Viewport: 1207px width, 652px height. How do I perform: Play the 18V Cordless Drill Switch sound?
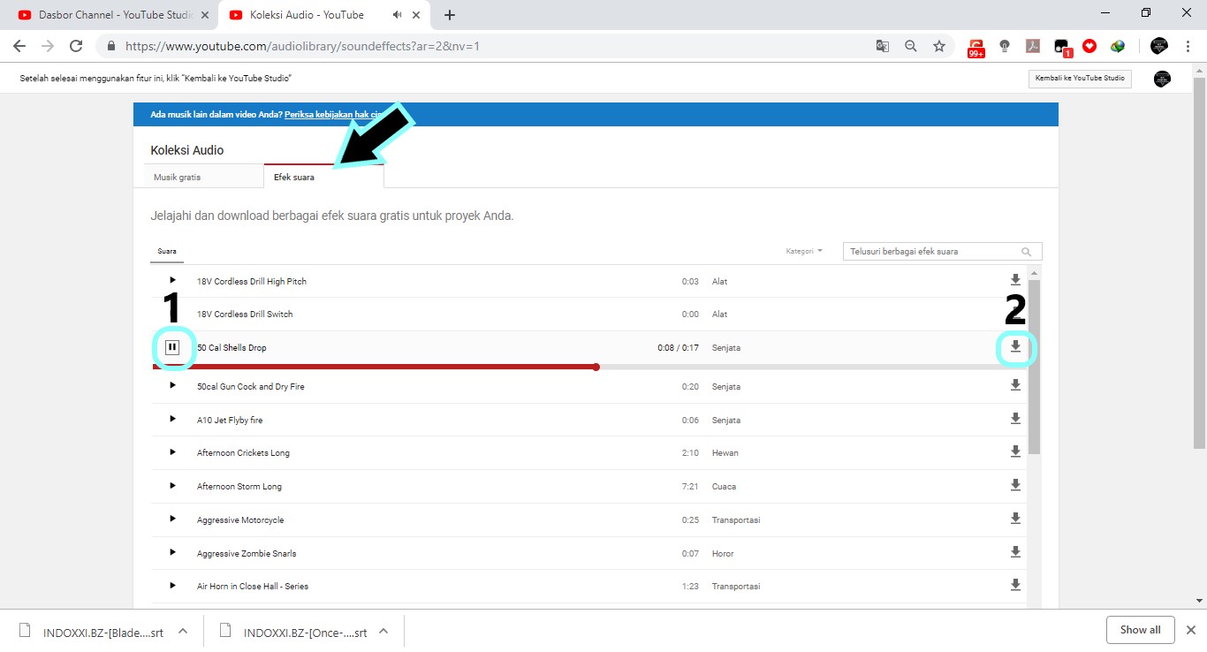click(172, 314)
